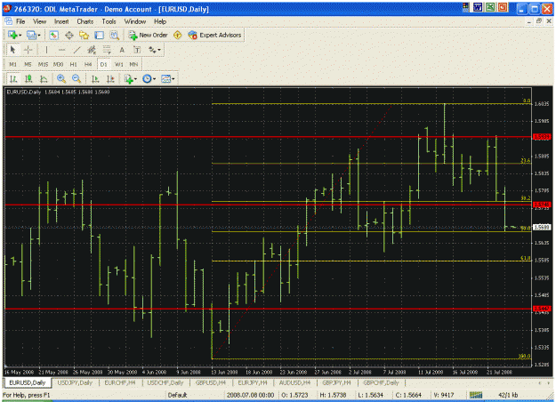This screenshot has width=556, height=402.
Task: Select the Trendline drawing tool
Action: pyautogui.click(x=77, y=50)
